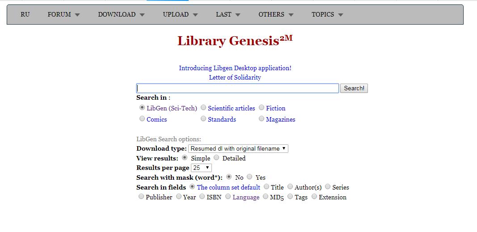Image resolution: width=477 pixels, height=232 pixels.
Task: Open the Magazines link
Action: tap(280, 119)
